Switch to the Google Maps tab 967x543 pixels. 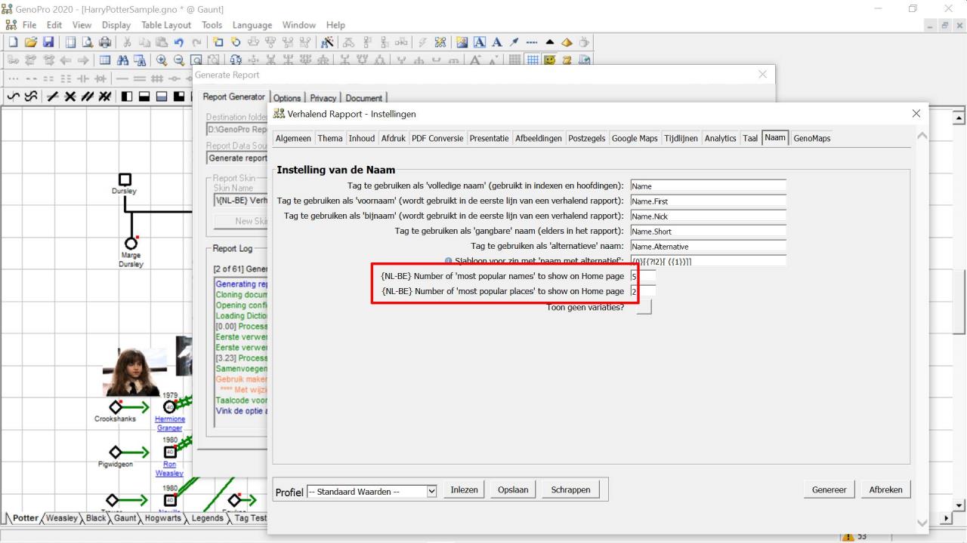click(x=635, y=138)
